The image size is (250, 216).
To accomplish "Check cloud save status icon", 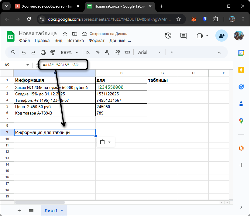I will (84, 34).
